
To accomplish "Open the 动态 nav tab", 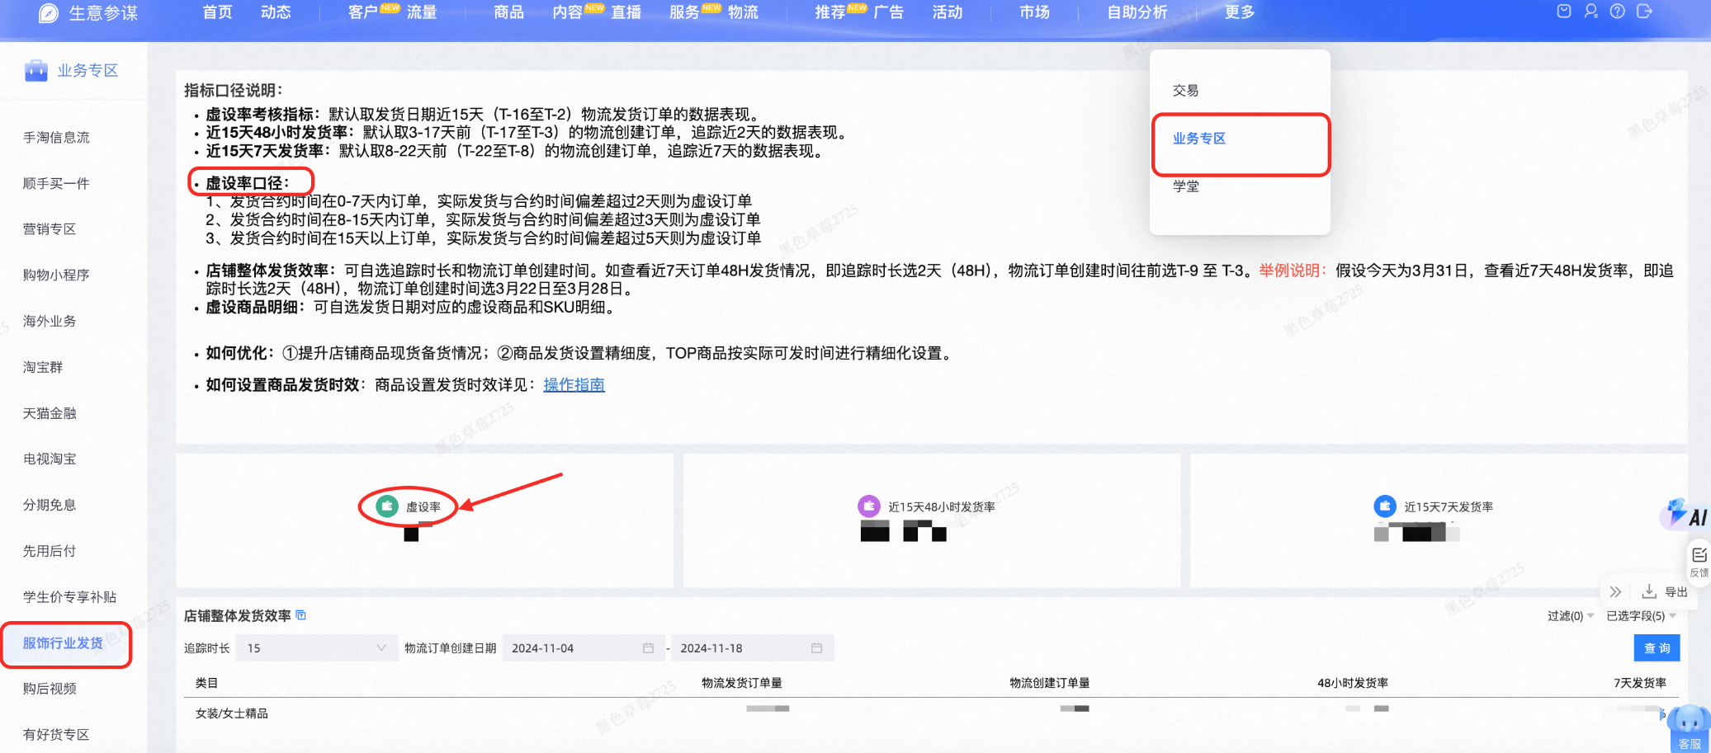I will pyautogui.click(x=276, y=12).
